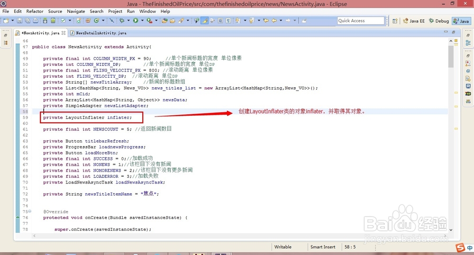Expand the Back history dropdown arrow

click(281, 20)
